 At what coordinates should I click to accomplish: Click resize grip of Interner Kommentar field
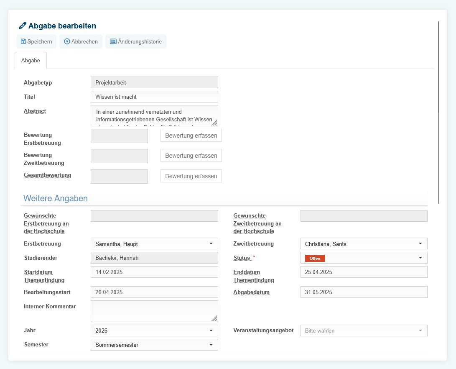pos(215,318)
